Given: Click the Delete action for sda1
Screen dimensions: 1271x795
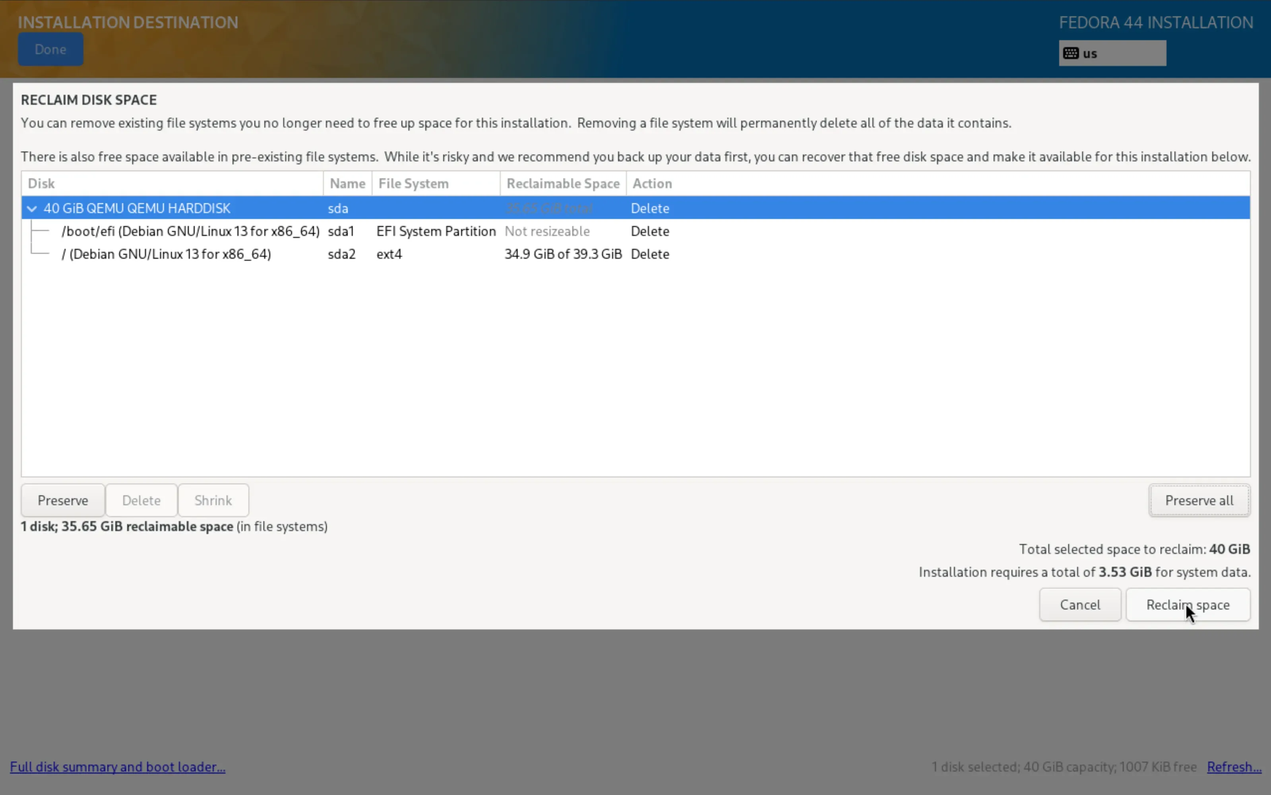Looking at the screenshot, I should 650,231.
